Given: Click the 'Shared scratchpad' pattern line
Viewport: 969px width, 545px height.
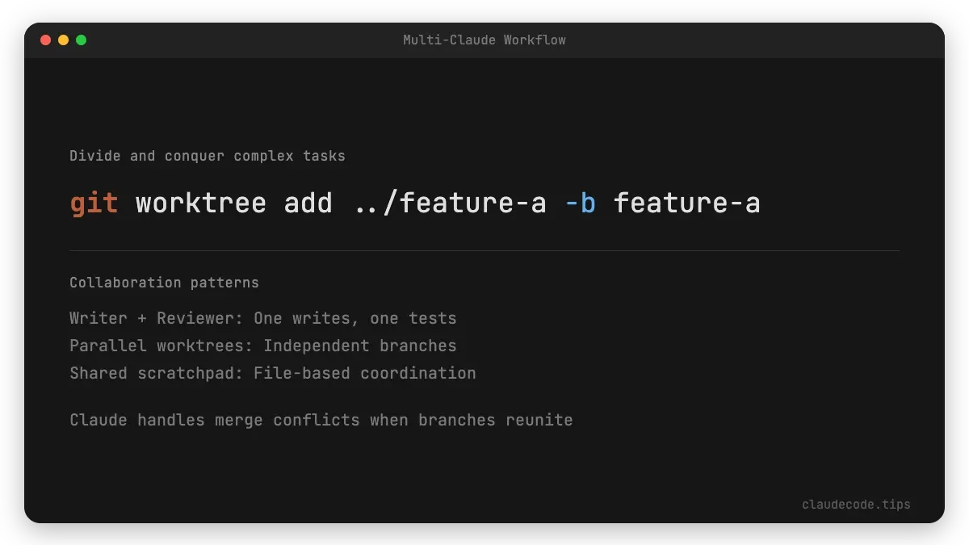Looking at the screenshot, I should click(272, 373).
